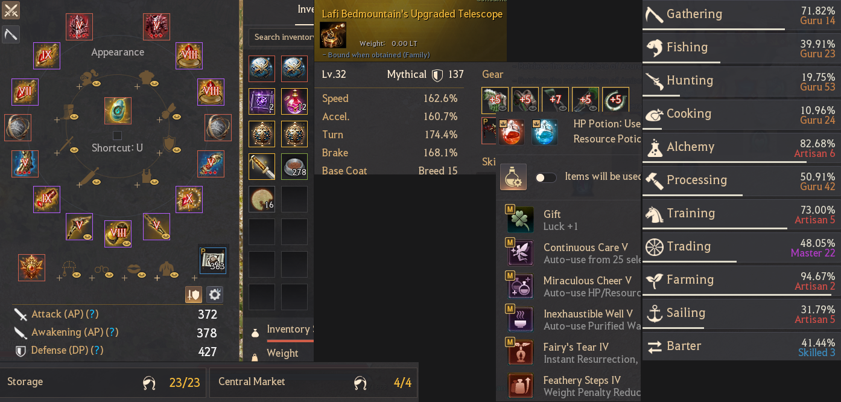Click the Attack (AP) help question mark
Screen dimensions: 841x402
coord(92,314)
